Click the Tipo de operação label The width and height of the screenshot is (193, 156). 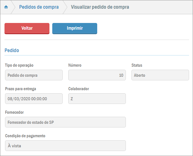(x=19, y=65)
